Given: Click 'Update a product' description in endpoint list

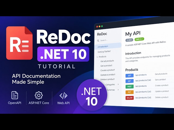Looking at the screenshot, I should 162,91.
